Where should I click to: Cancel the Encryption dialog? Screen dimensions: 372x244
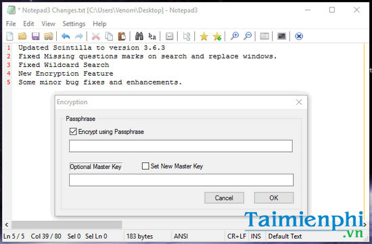[224, 198]
